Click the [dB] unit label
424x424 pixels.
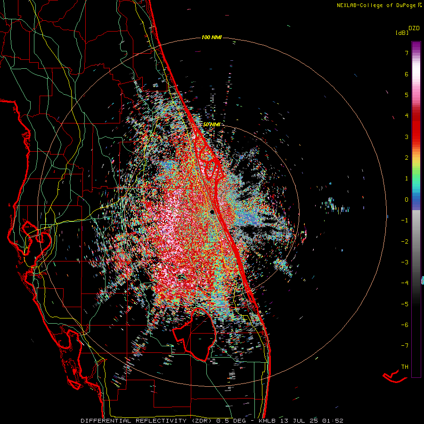pyautogui.click(x=402, y=33)
